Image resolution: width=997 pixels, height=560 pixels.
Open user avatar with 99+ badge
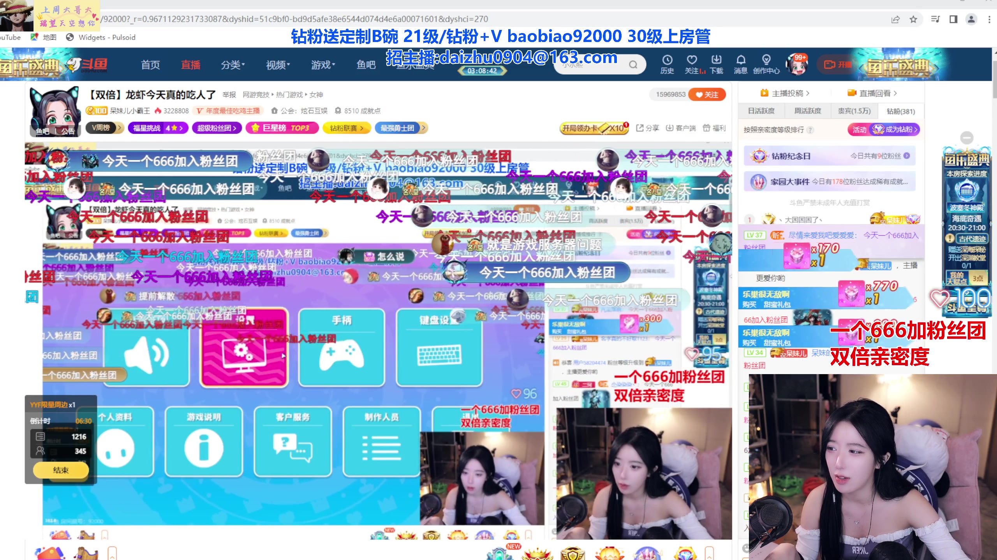click(x=796, y=65)
